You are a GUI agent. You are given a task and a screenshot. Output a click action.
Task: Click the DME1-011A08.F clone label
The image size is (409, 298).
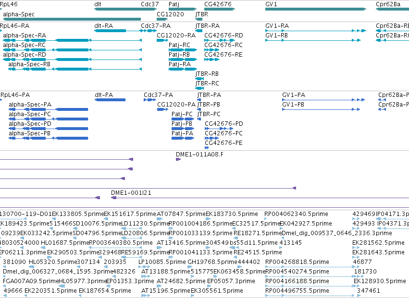[x=199, y=155]
